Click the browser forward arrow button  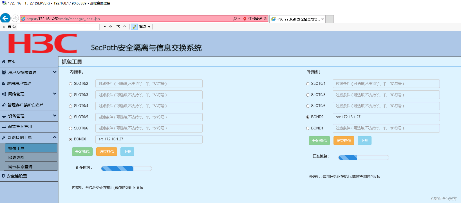(15, 19)
